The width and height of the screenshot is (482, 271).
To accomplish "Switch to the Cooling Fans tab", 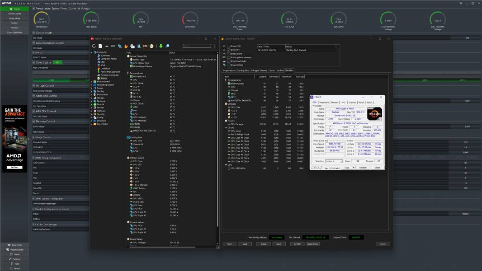I will tap(243, 70).
